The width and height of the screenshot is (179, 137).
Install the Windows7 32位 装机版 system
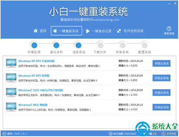(161, 93)
